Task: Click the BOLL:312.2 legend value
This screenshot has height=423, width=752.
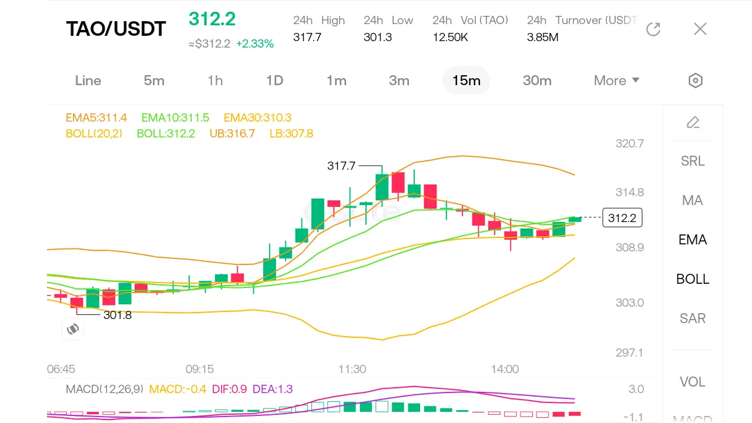Action: (166, 134)
